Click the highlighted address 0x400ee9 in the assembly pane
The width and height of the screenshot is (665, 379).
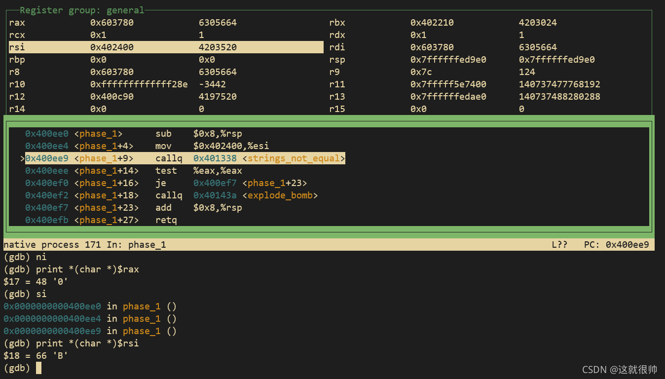(x=47, y=158)
